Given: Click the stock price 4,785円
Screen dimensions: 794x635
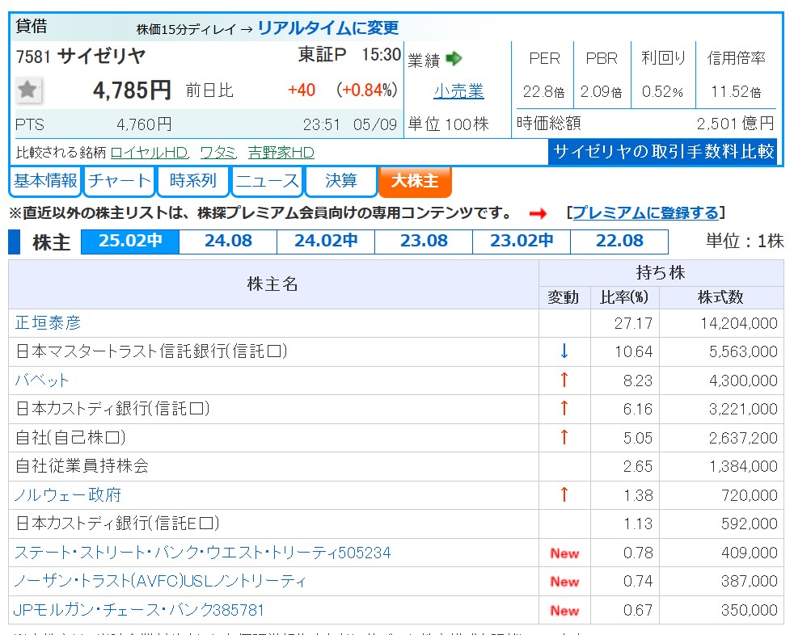Looking at the screenshot, I should 132,90.
